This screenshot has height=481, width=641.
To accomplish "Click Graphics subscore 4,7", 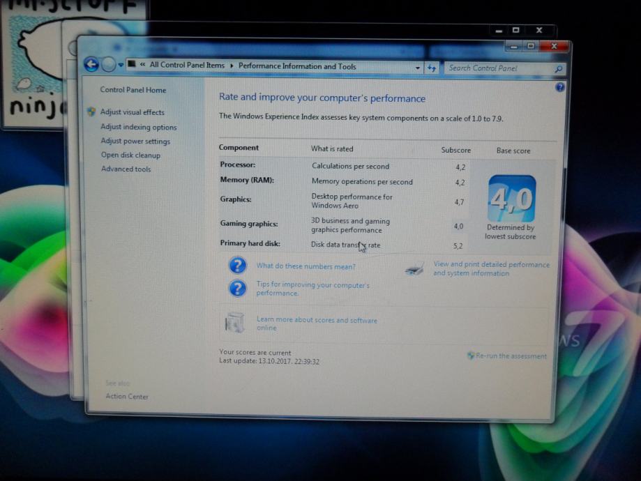I will pyautogui.click(x=459, y=202).
